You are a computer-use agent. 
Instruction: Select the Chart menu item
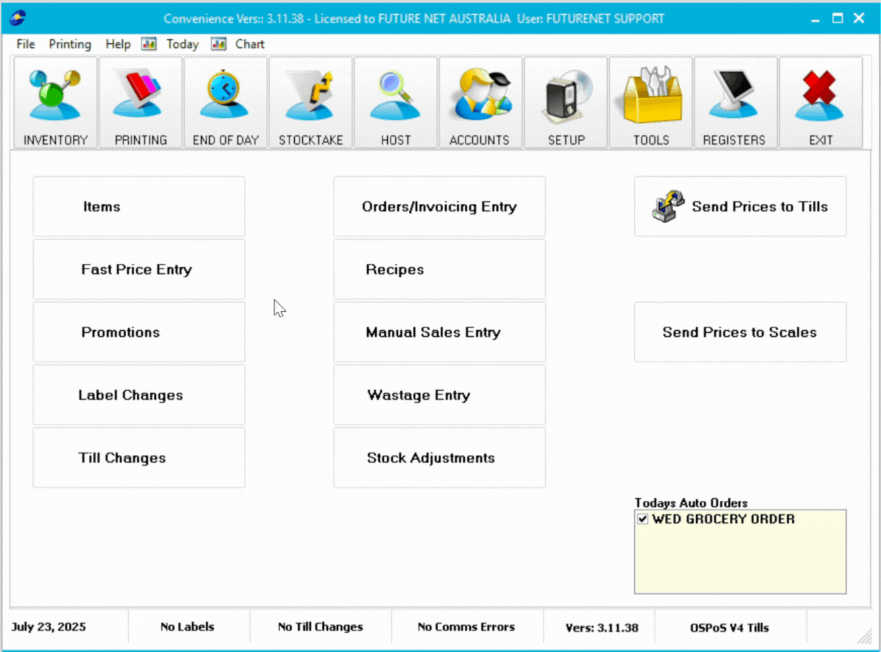[x=250, y=44]
